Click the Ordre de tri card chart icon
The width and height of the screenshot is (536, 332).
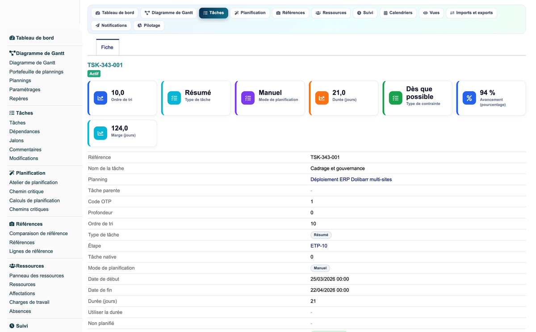coord(100,98)
